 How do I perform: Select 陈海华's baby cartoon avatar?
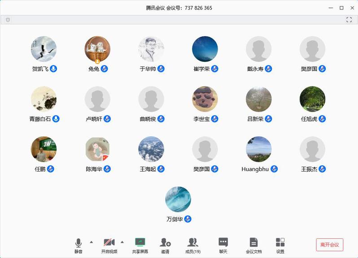point(97,149)
